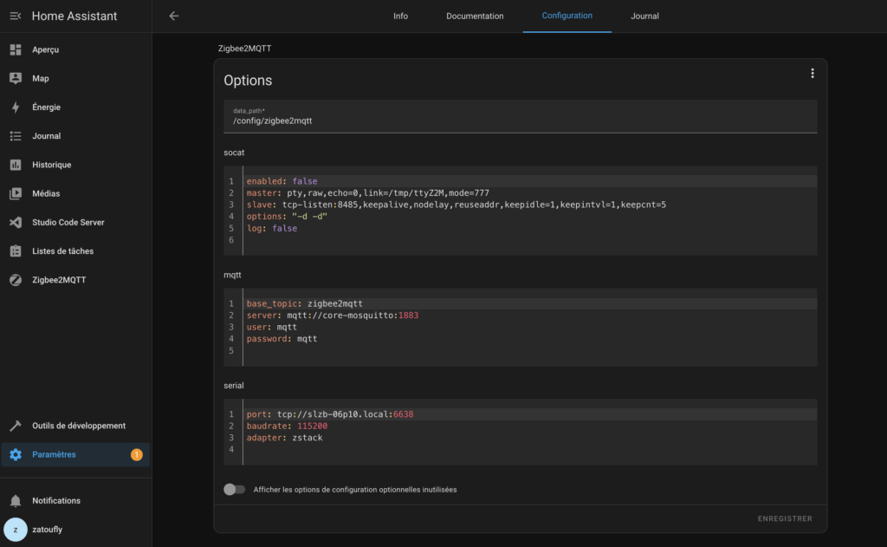Click the socat section label

click(x=234, y=153)
